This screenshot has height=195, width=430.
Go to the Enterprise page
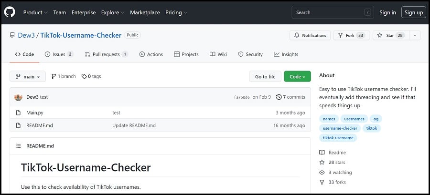click(x=84, y=12)
